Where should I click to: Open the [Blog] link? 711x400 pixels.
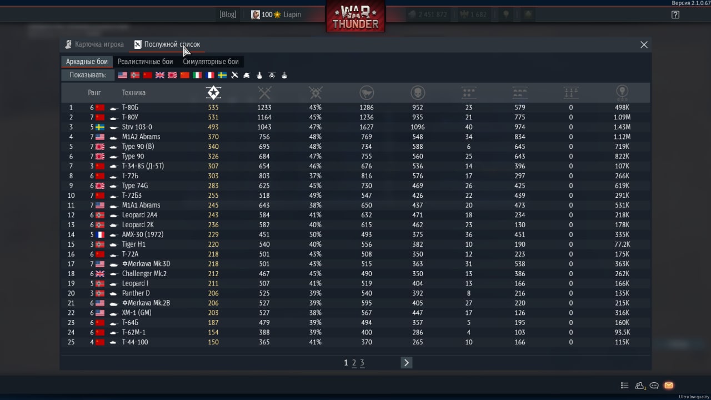click(x=228, y=14)
